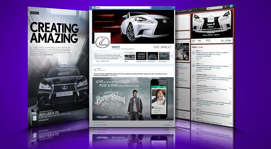Click the Twitter bird logo in header

coord(199,9)
